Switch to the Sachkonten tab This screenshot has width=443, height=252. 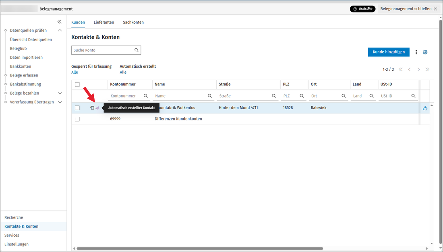pyautogui.click(x=133, y=22)
